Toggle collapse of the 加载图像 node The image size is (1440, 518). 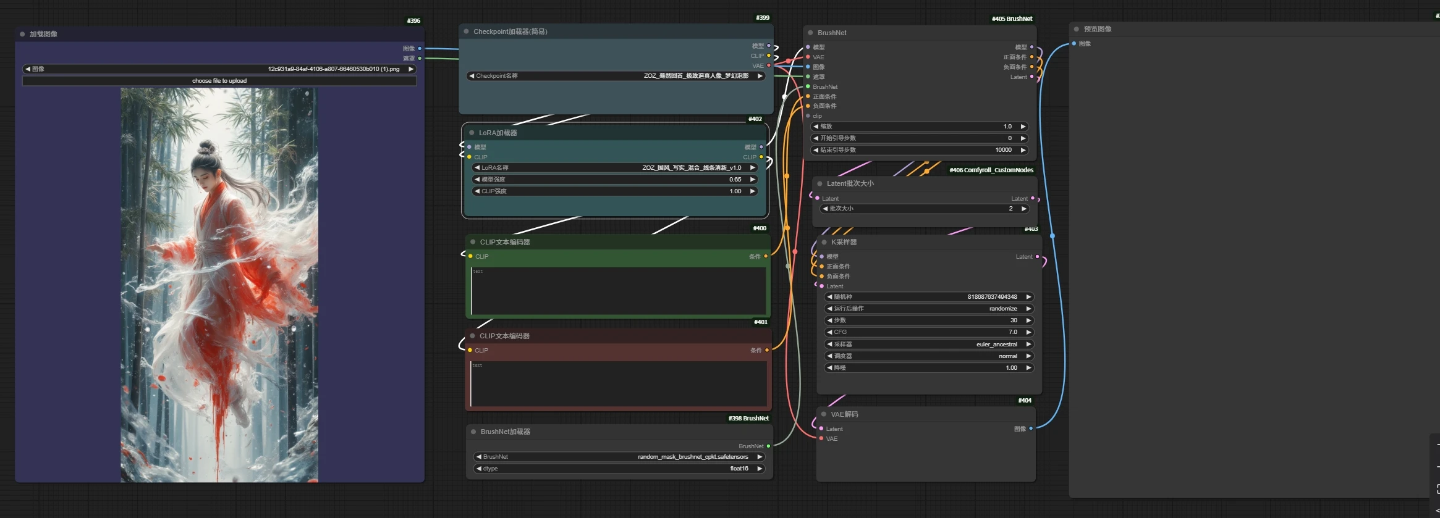point(22,34)
